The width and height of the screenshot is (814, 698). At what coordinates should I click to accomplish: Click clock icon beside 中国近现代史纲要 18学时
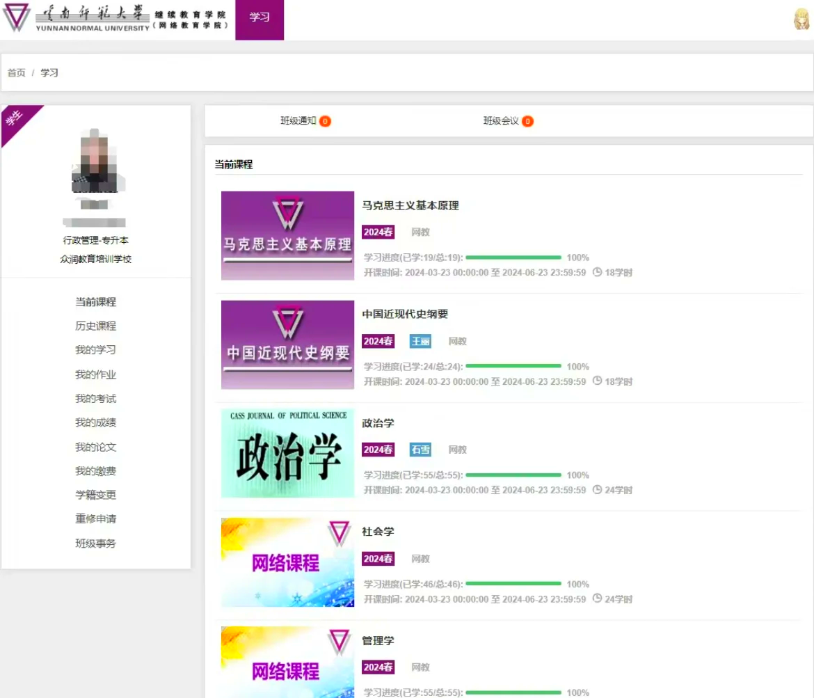(x=597, y=381)
